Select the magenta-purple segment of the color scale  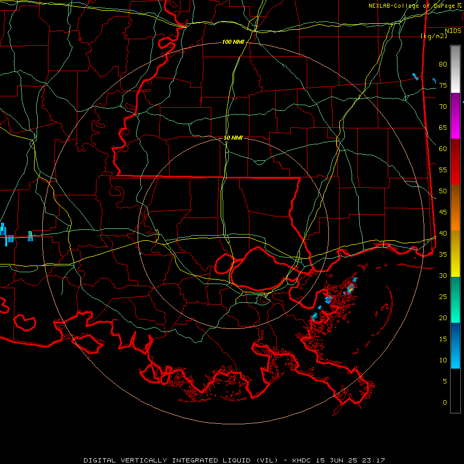(x=455, y=115)
